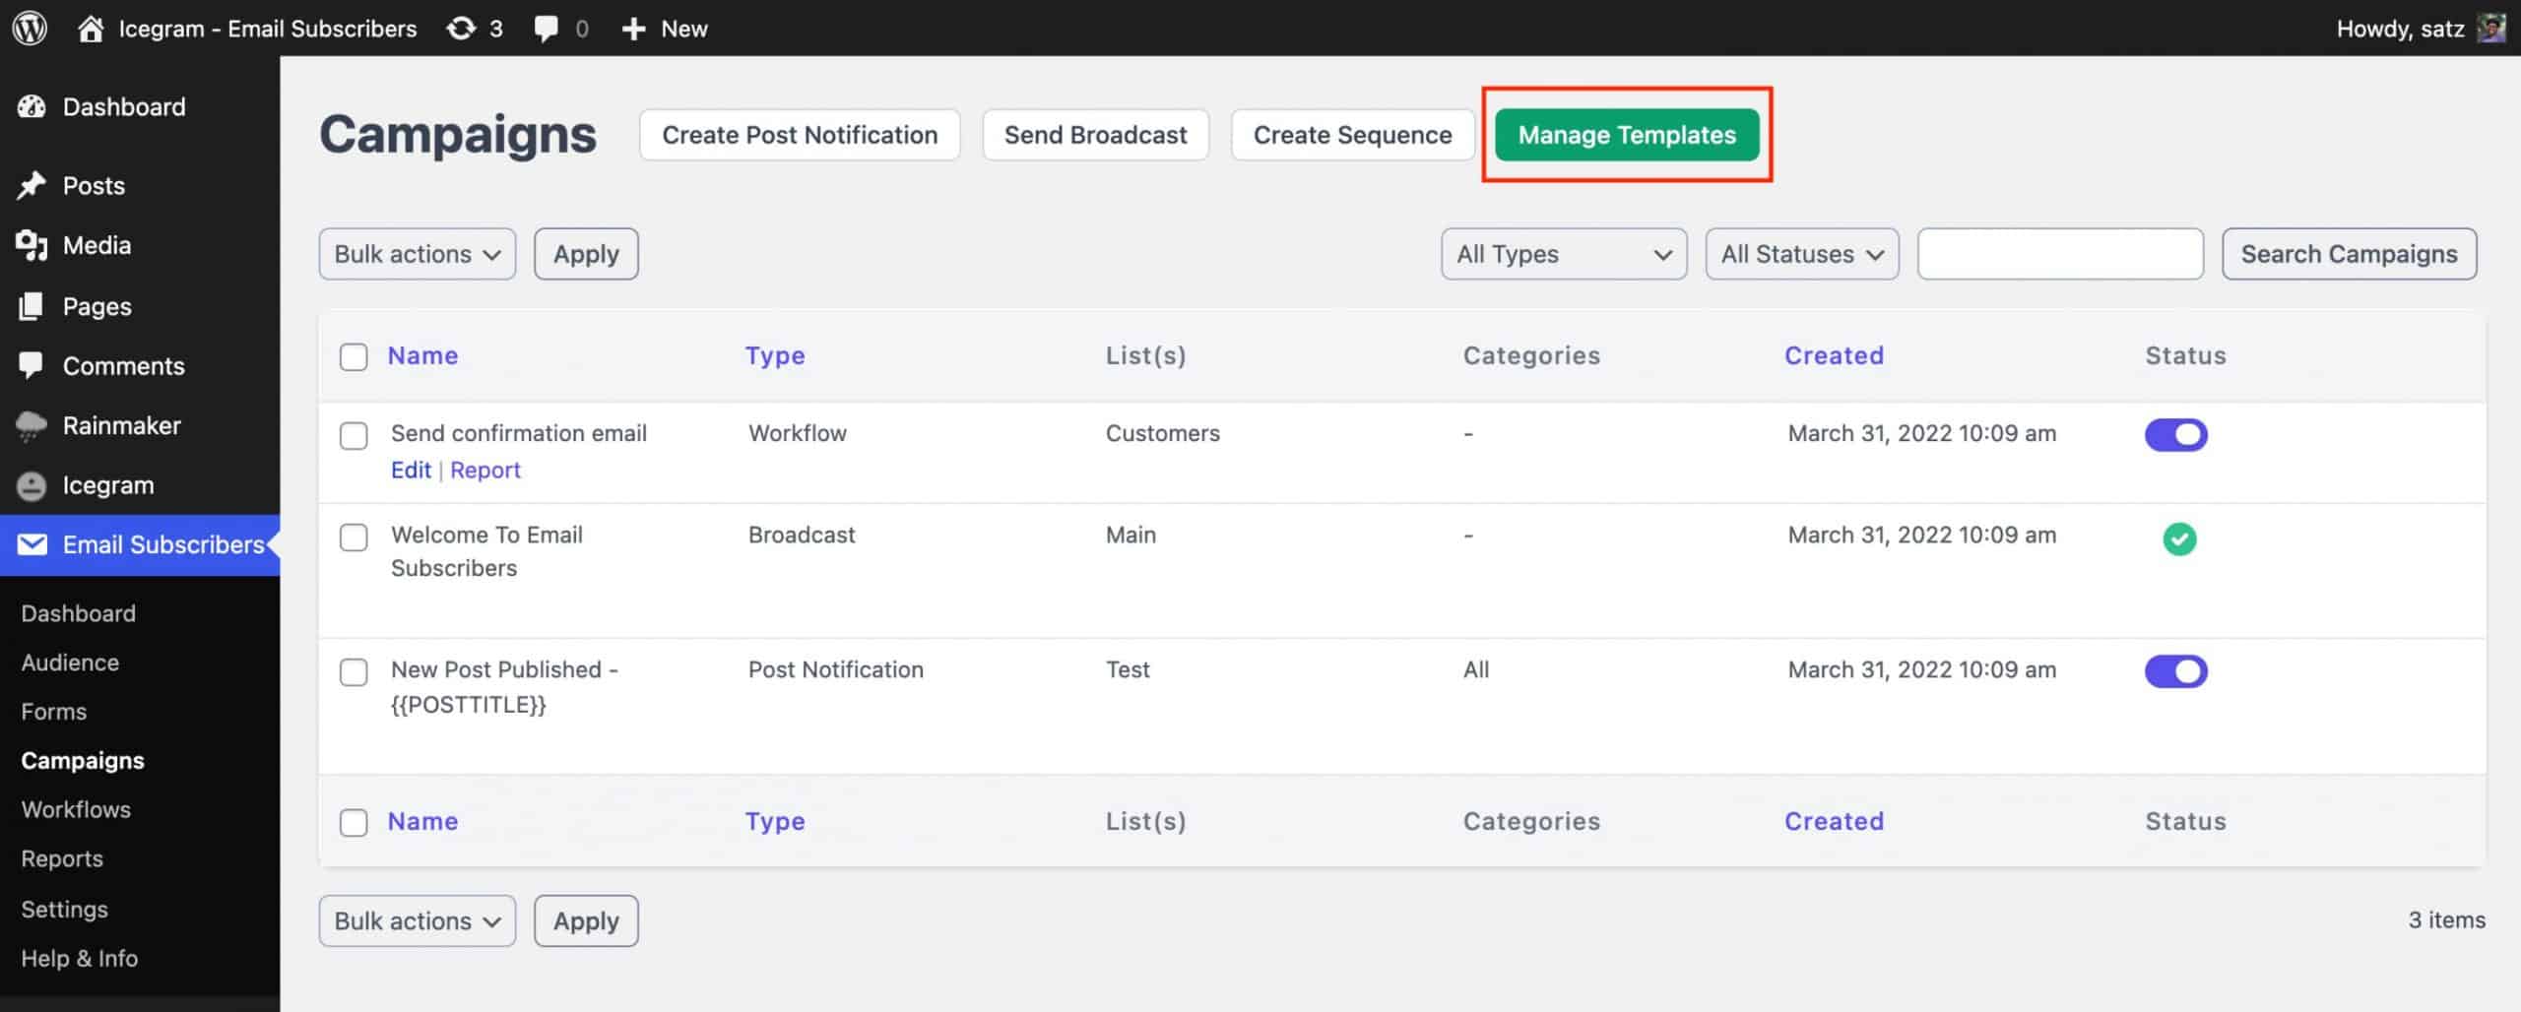Expand the All Types filter dropdown
Viewport: 2521px width, 1012px height.
pos(1563,254)
